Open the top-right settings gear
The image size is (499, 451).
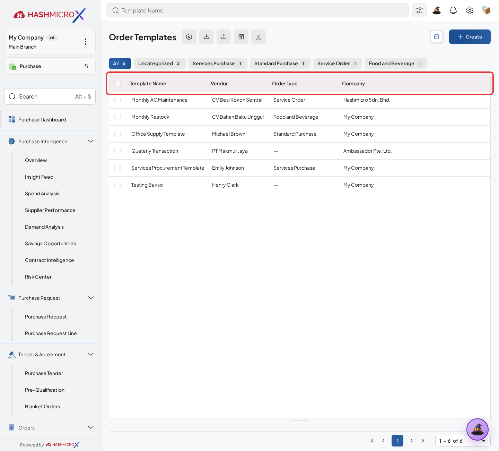pyautogui.click(x=470, y=10)
